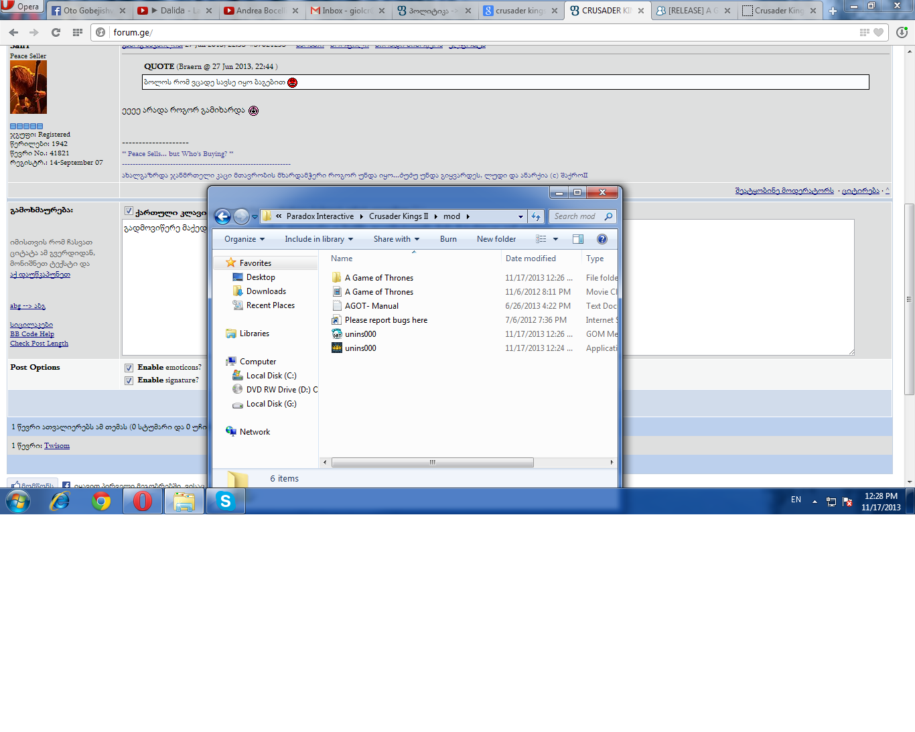
Task: Select Network in the navigation pane
Action: 255,432
